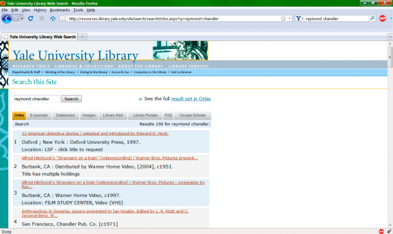This screenshot has width=393, height=234.
Task: Click the Forward navigation arrow
Action: (x=16, y=18)
